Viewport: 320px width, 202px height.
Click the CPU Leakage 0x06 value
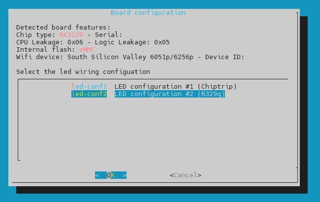pos(75,42)
